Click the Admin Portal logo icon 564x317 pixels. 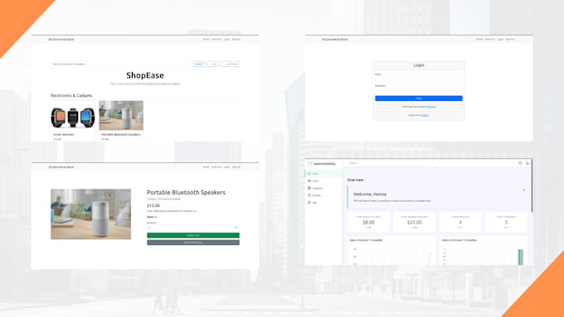[310, 164]
